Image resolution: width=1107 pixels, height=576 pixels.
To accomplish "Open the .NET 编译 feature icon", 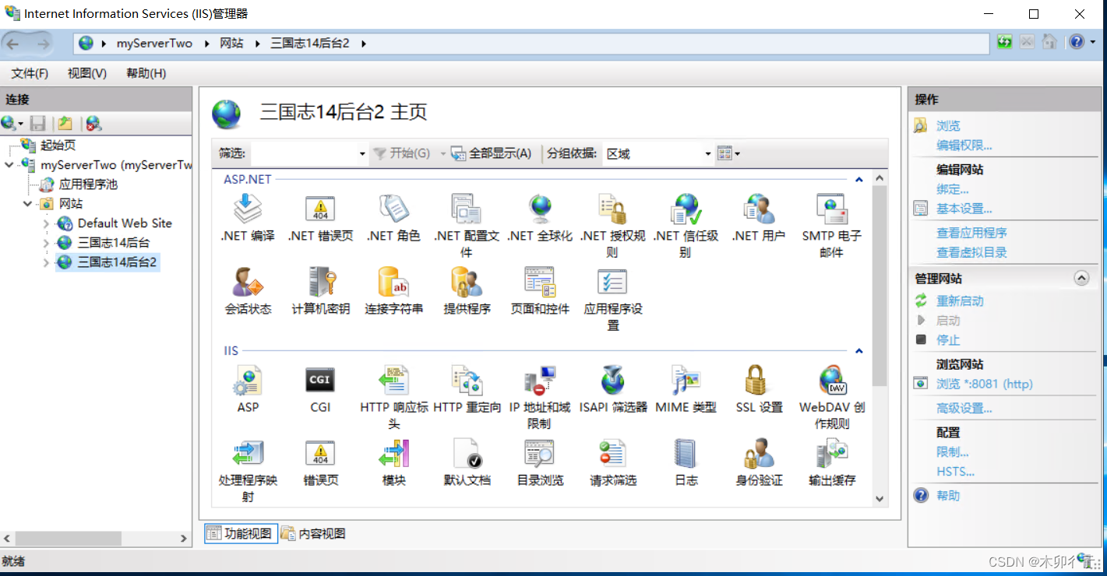I will point(249,209).
